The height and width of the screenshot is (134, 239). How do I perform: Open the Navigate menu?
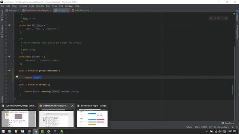pos(23,6)
